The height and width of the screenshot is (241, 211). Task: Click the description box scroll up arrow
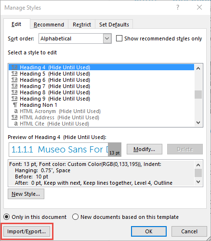tap(198, 165)
